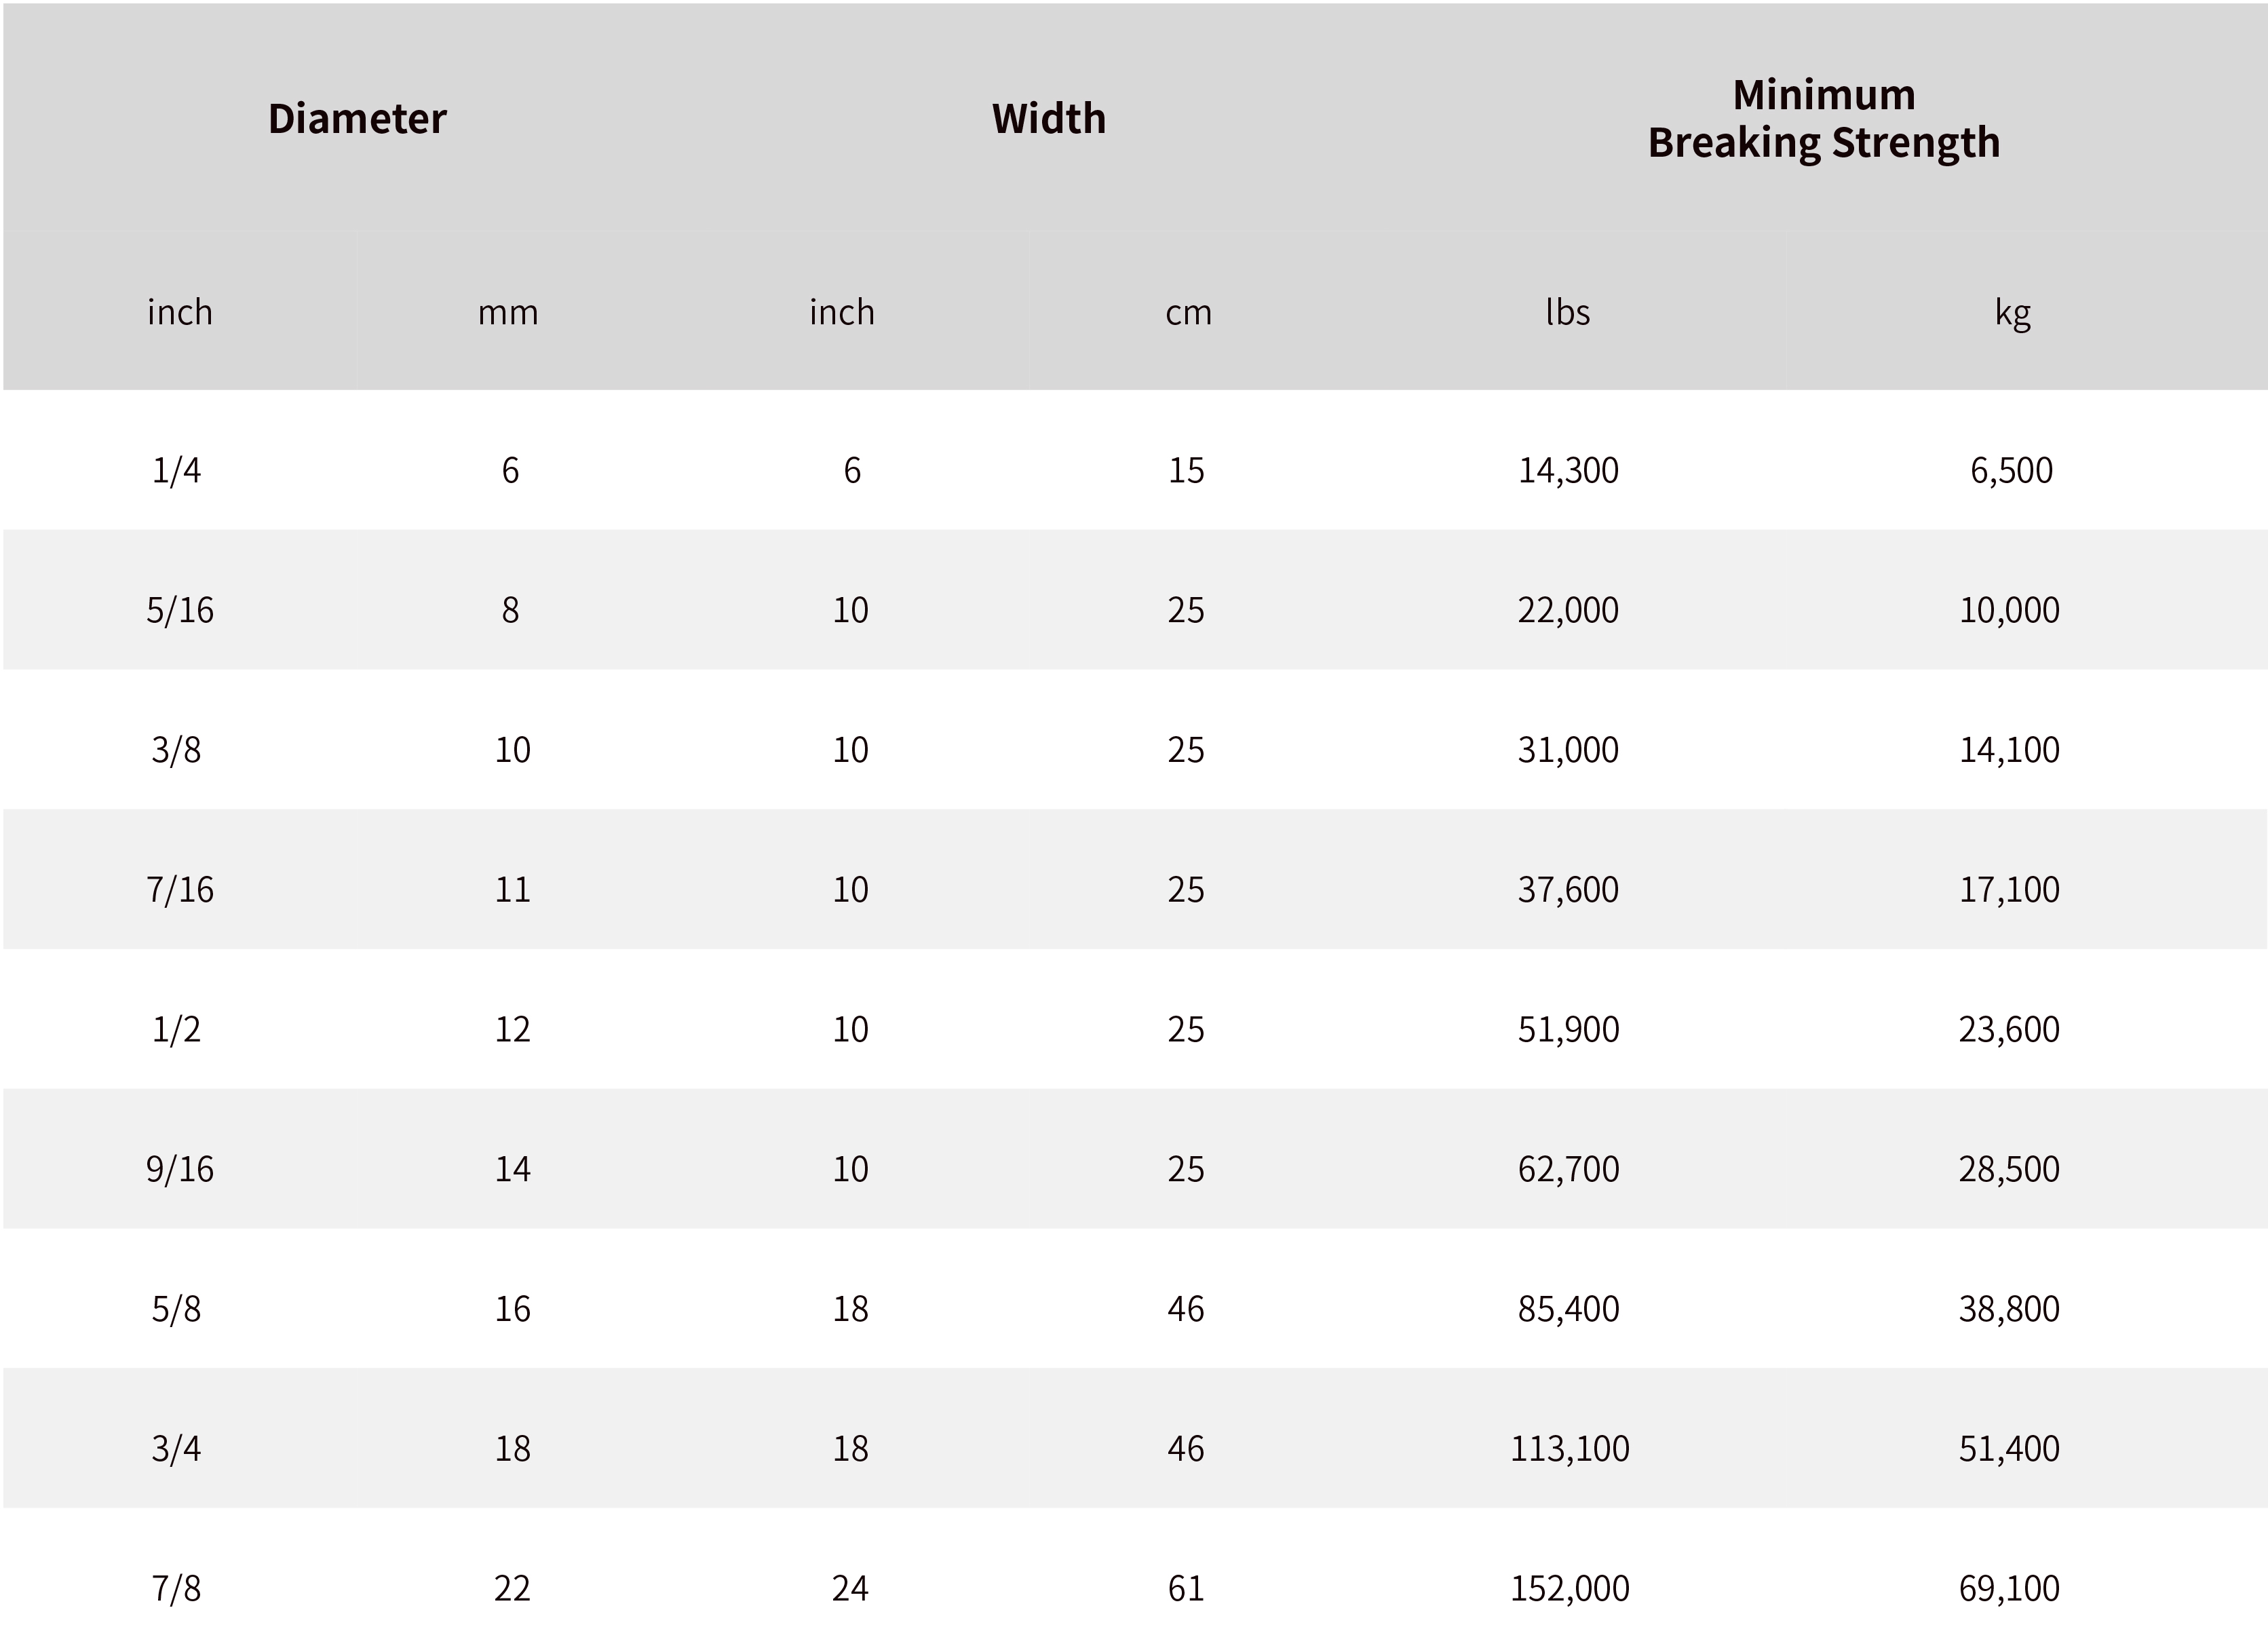Select the 5/16 inch diameter cell
Screen dimensions: 2268x1646
coord(180,610)
